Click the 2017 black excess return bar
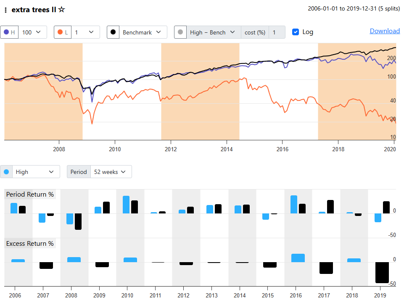Screen dimensions: 404x305 pos(326,268)
